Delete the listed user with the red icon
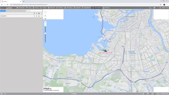 [x=41, y=16]
